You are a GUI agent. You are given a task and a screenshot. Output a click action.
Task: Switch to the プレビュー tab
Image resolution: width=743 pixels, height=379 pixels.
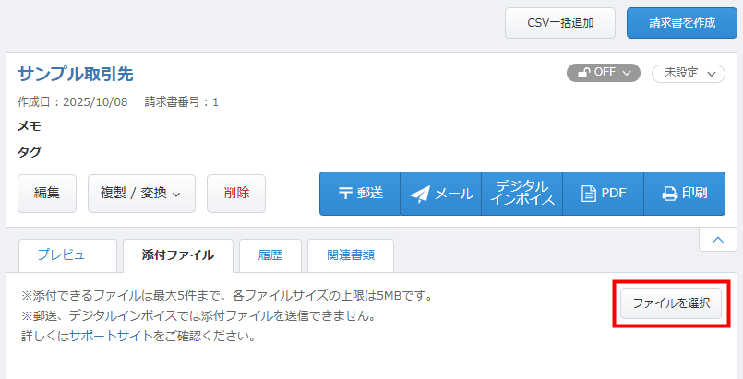point(67,255)
